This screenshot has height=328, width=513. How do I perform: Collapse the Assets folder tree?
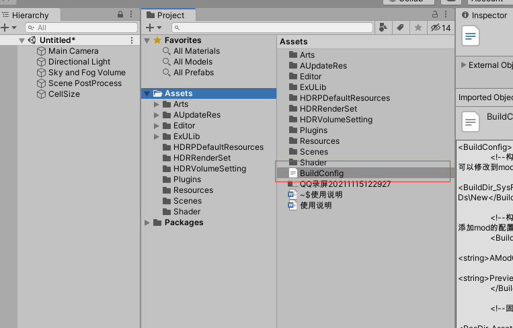pos(147,94)
